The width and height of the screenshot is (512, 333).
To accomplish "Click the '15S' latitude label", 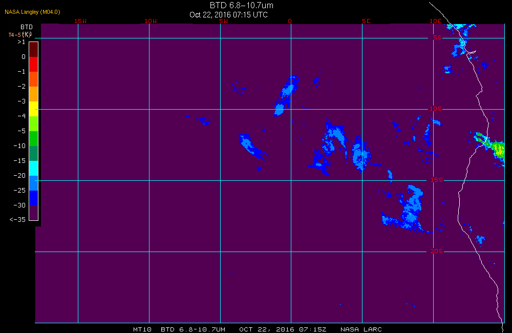I will tap(437, 180).
